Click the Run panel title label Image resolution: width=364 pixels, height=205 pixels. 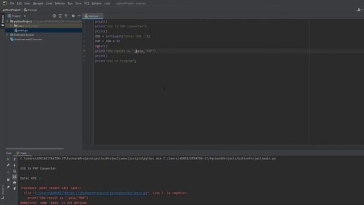point(9,153)
